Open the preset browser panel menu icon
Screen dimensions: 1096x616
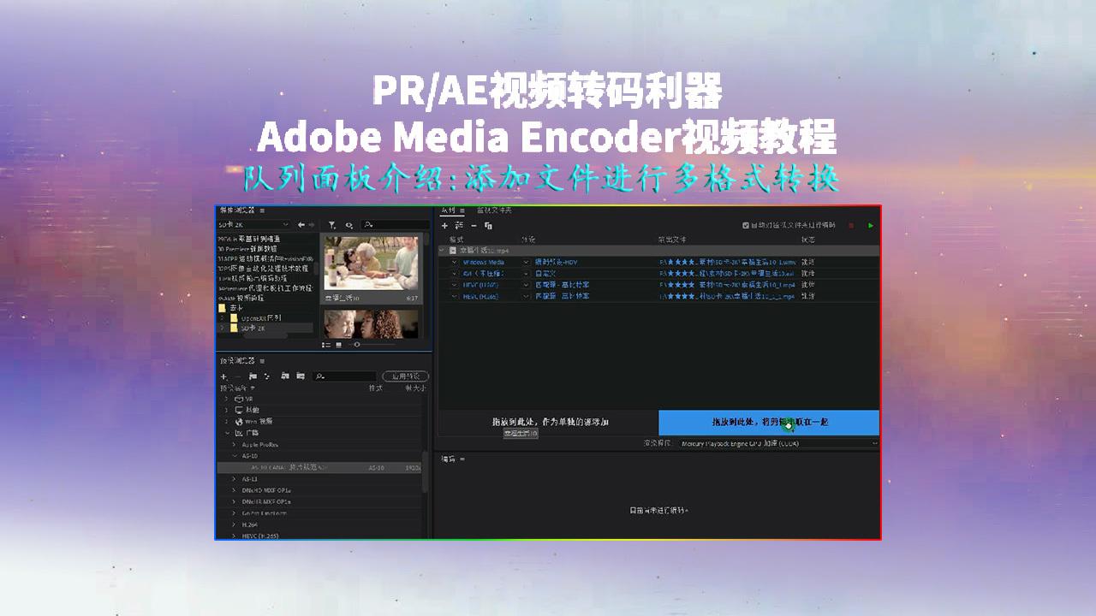click(x=263, y=361)
